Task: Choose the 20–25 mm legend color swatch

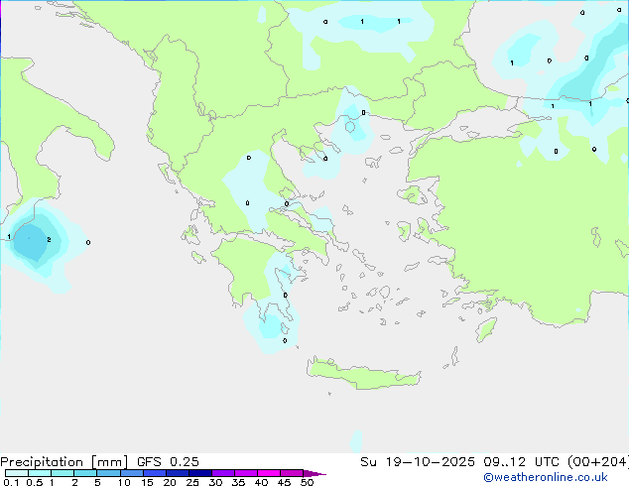Action: pyautogui.click(x=178, y=473)
